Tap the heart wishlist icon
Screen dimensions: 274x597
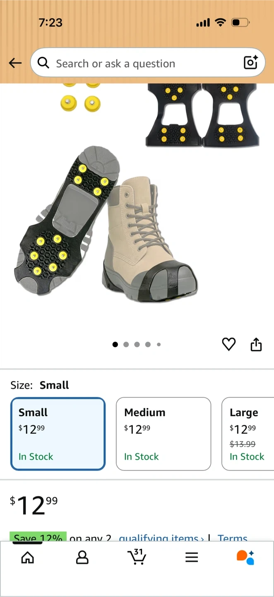229,344
